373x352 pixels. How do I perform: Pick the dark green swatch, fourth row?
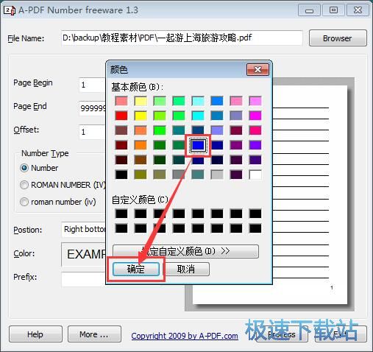pos(160,145)
